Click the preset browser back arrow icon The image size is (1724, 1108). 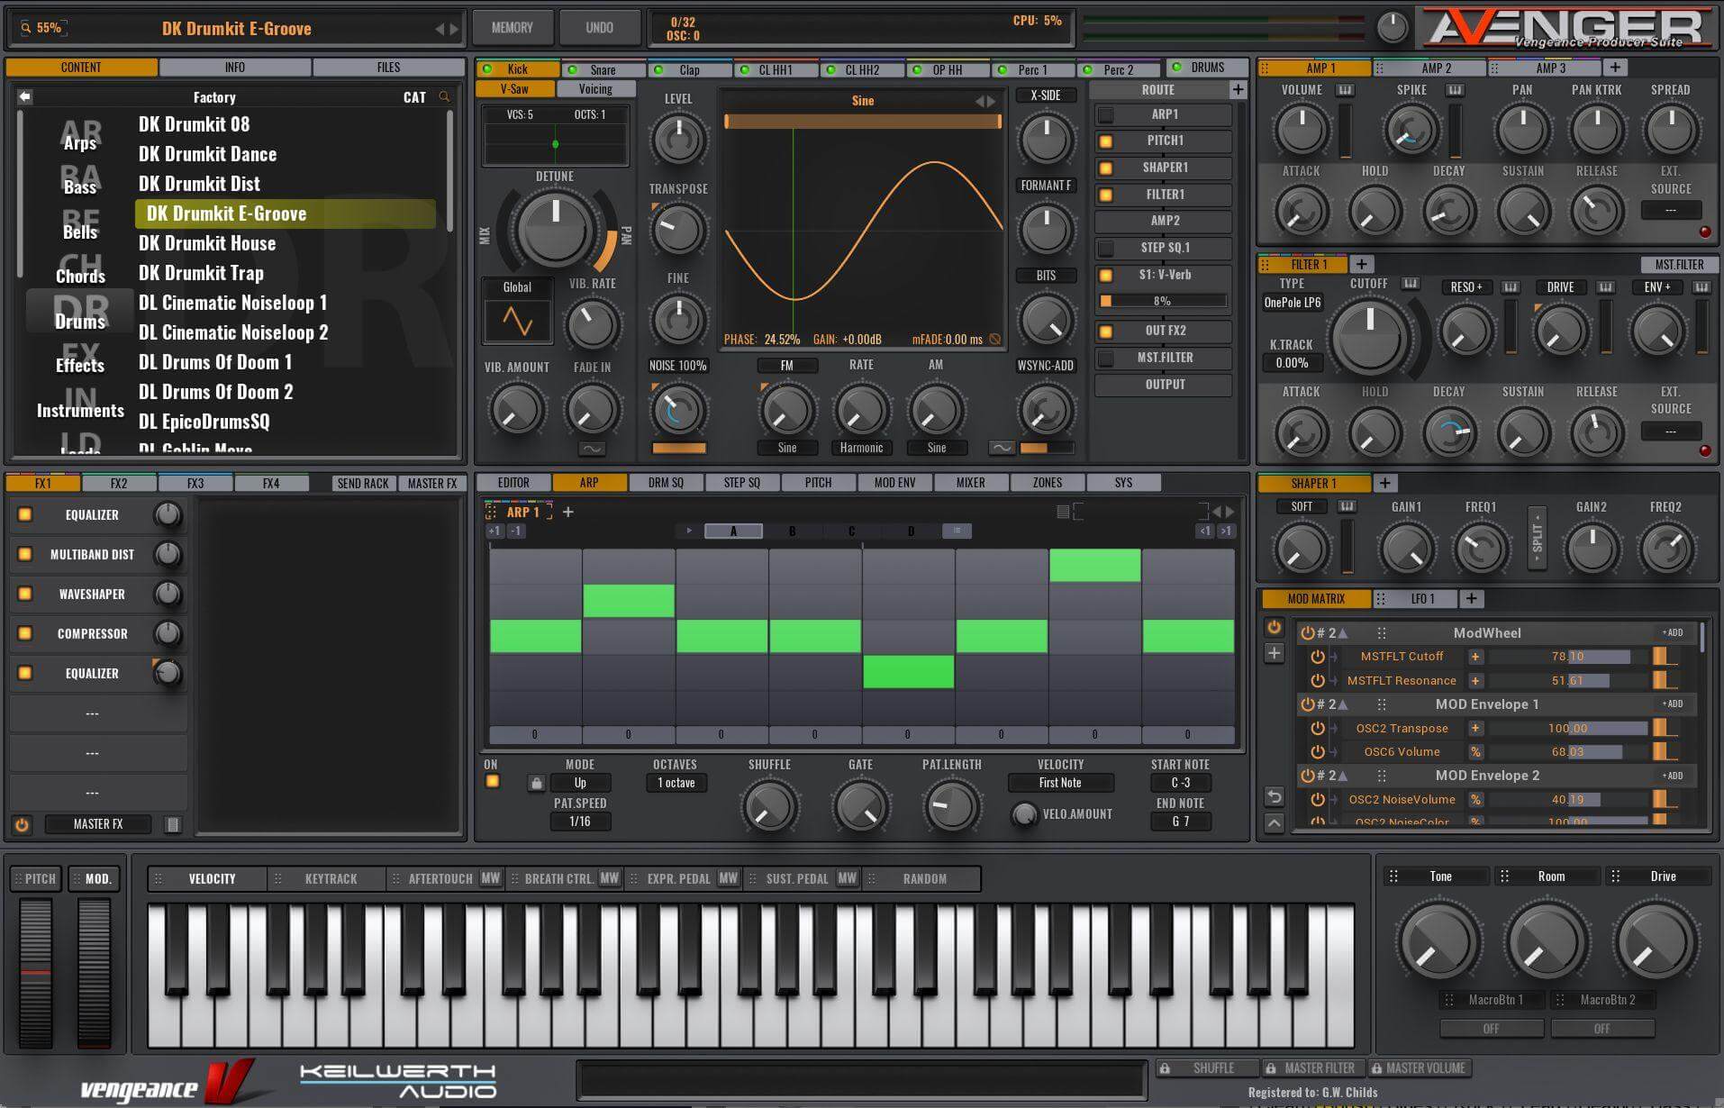(25, 96)
